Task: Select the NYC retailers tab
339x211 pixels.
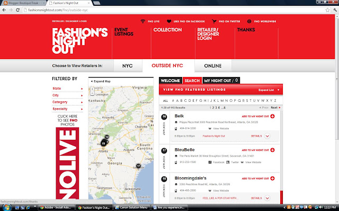Action: [x=128, y=65]
